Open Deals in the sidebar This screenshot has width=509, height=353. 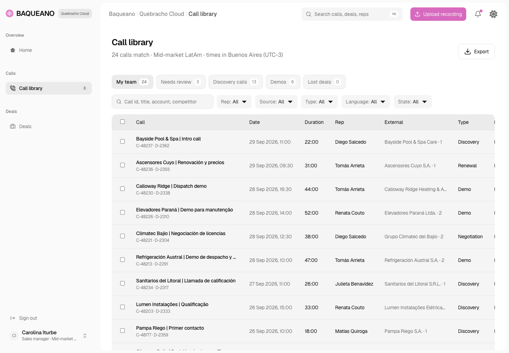coord(49,126)
